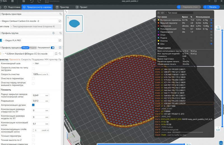The height and width of the screenshot is (145, 224).
Task: Edit the Elegoo PLA PRO filament preset
Action: pyautogui.click(x=60, y=40)
